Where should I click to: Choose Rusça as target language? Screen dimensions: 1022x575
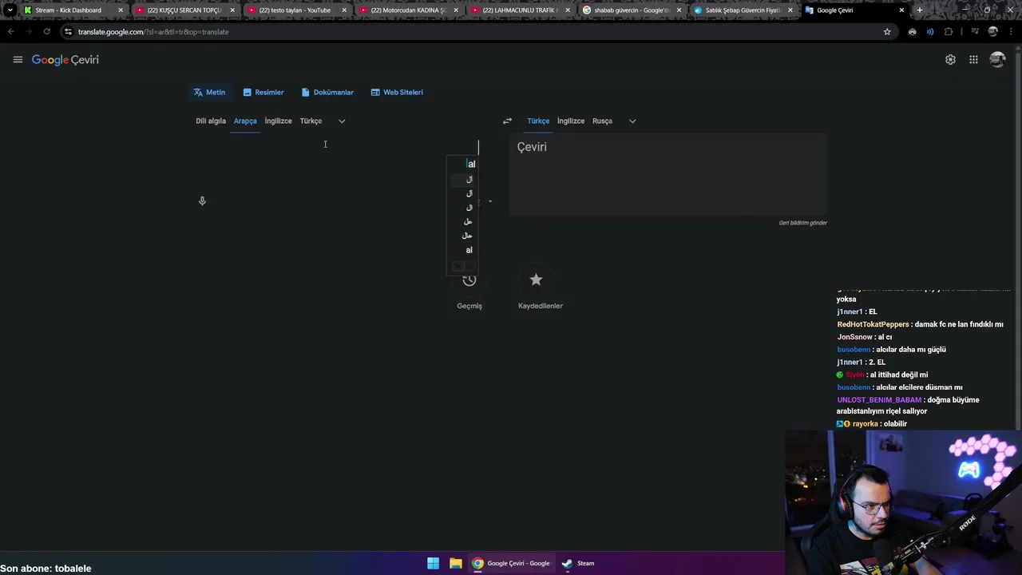[602, 121]
